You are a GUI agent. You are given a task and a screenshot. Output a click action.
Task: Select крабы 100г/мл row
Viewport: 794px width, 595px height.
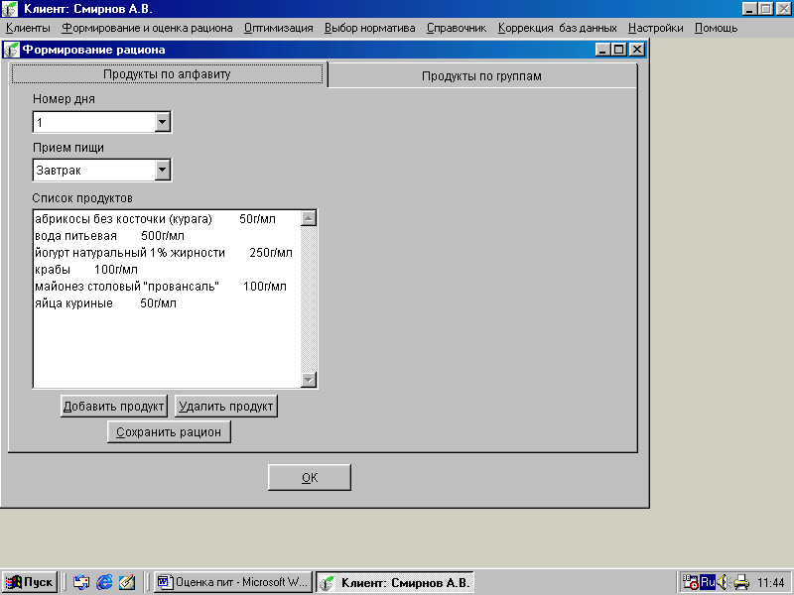[167, 270]
